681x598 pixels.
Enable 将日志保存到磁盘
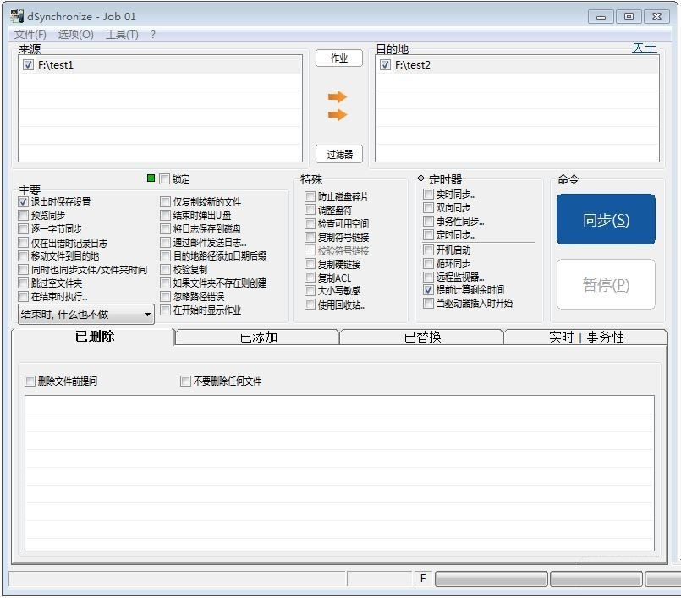[165, 229]
